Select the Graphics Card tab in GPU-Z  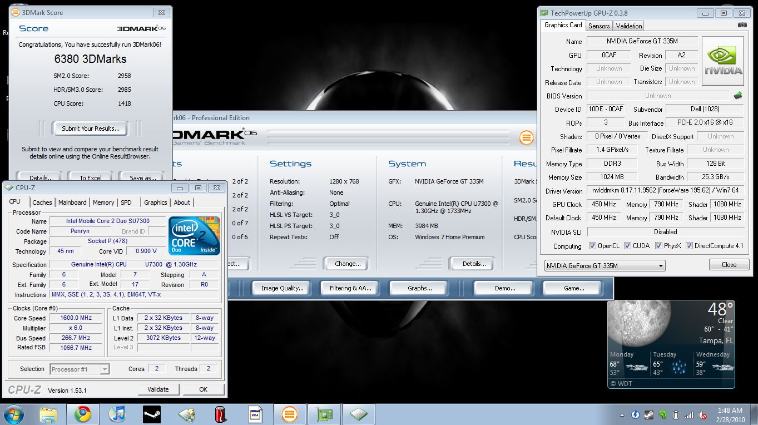563,25
